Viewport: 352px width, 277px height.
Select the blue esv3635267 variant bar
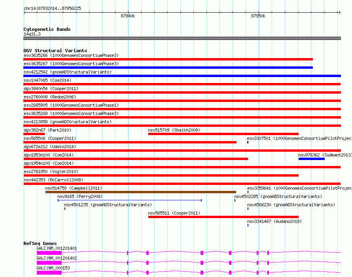(x=168, y=68)
